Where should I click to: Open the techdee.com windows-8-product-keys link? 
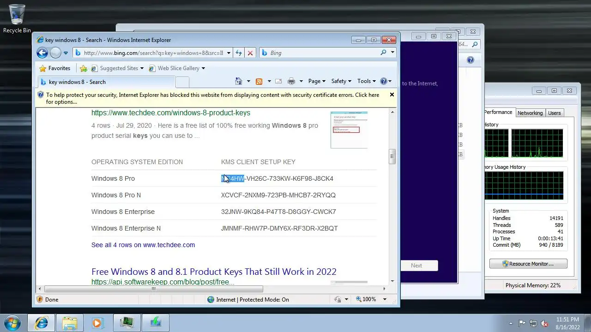point(171,113)
